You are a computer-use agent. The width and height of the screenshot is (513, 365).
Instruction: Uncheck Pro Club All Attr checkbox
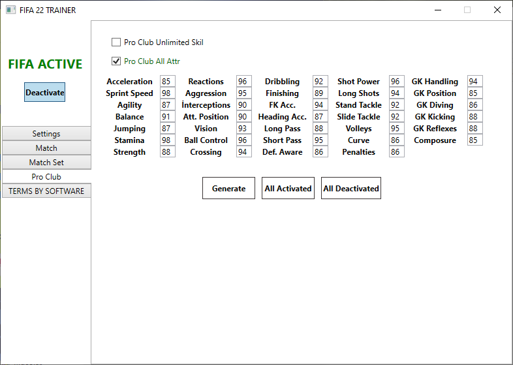(x=116, y=61)
